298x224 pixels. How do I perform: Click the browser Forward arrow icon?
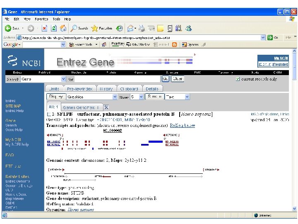(31, 28)
